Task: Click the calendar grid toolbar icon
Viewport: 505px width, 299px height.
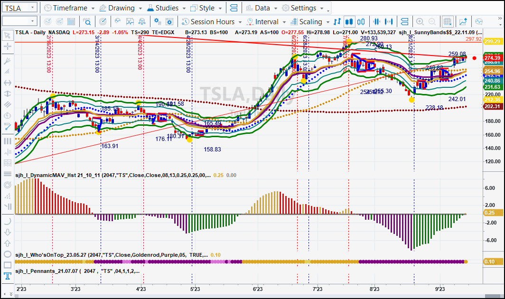Action: point(71,21)
